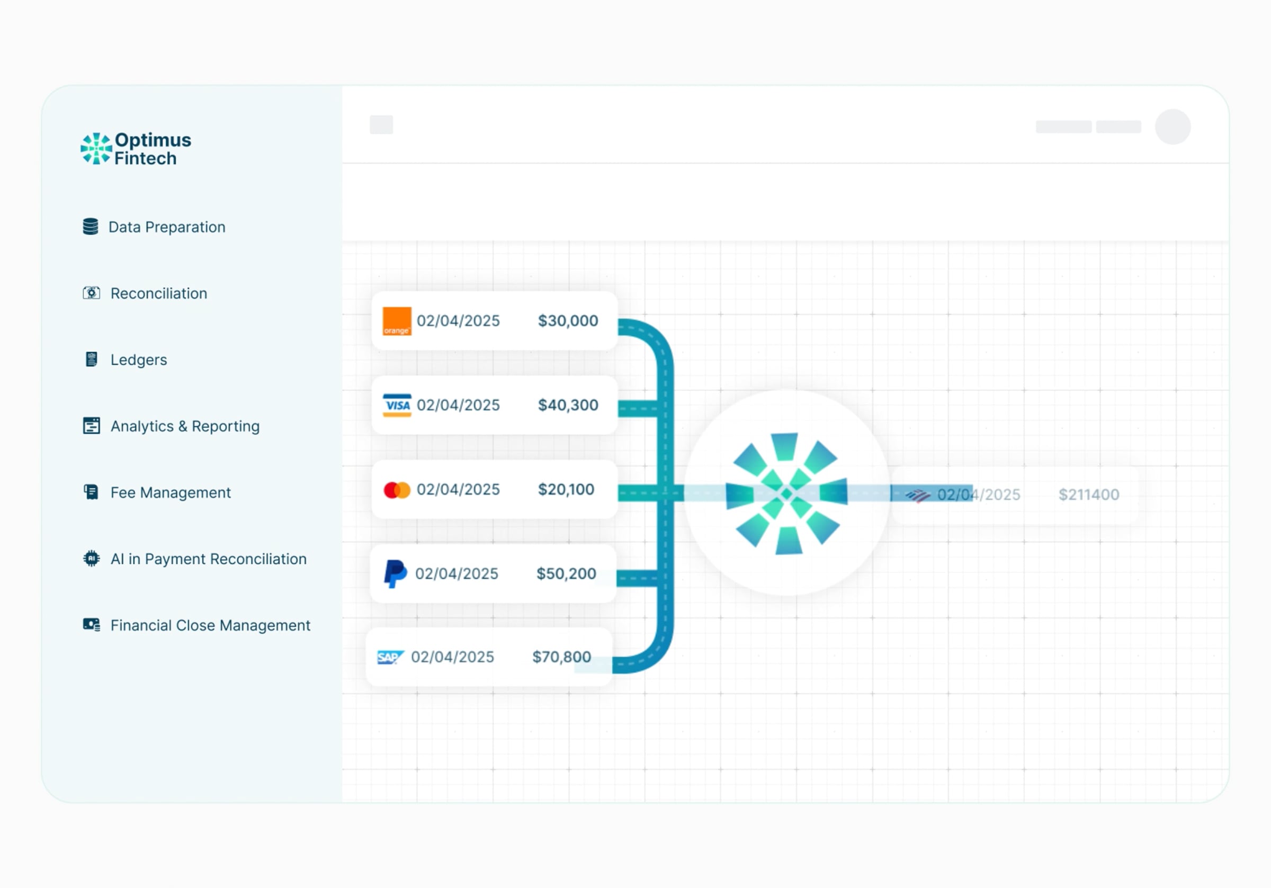Open the Data Preparation menu item

[167, 227]
